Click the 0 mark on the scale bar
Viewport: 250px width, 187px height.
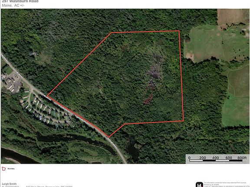(x=189, y=158)
